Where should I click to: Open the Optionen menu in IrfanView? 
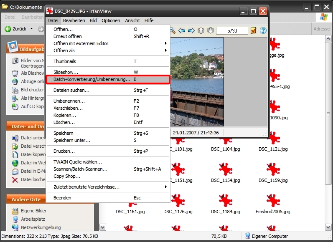click(x=111, y=20)
